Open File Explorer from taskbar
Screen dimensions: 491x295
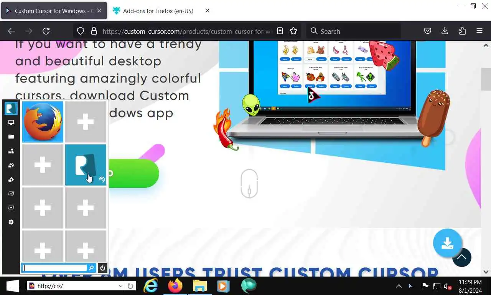(x=199, y=286)
